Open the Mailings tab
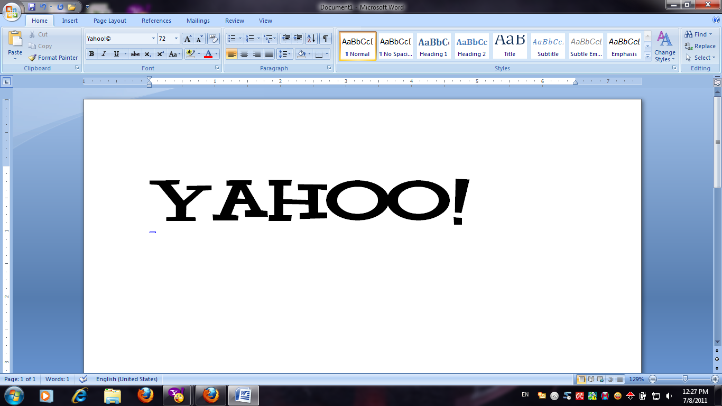722x406 pixels. point(198,21)
